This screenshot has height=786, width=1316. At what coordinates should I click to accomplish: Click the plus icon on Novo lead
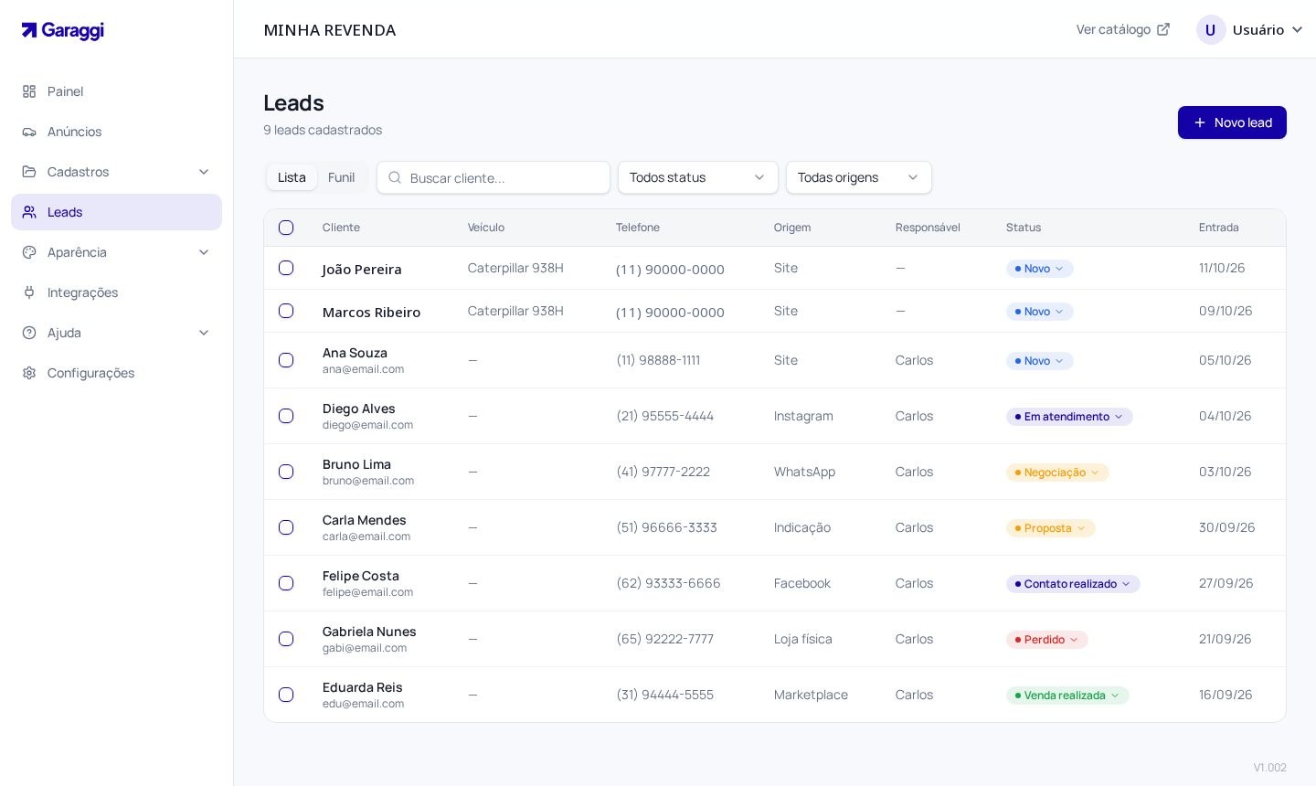1200,122
